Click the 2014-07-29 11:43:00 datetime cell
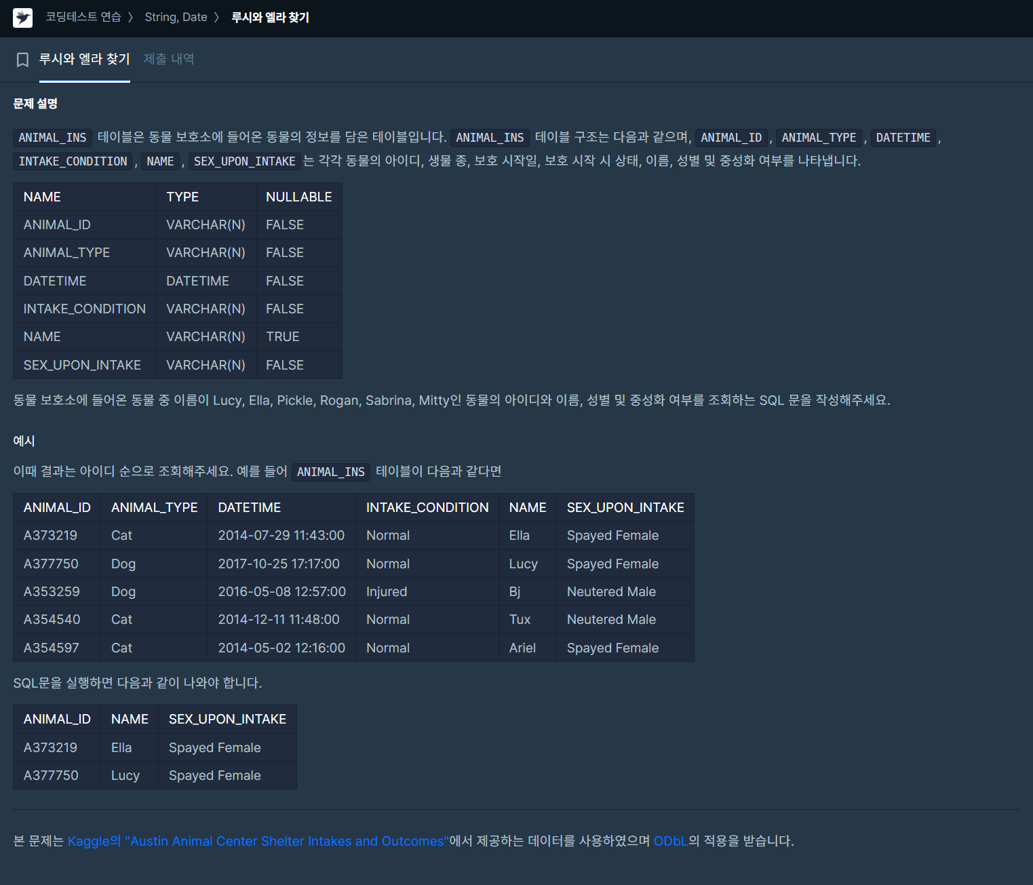The image size is (1033, 885). (281, 535)
